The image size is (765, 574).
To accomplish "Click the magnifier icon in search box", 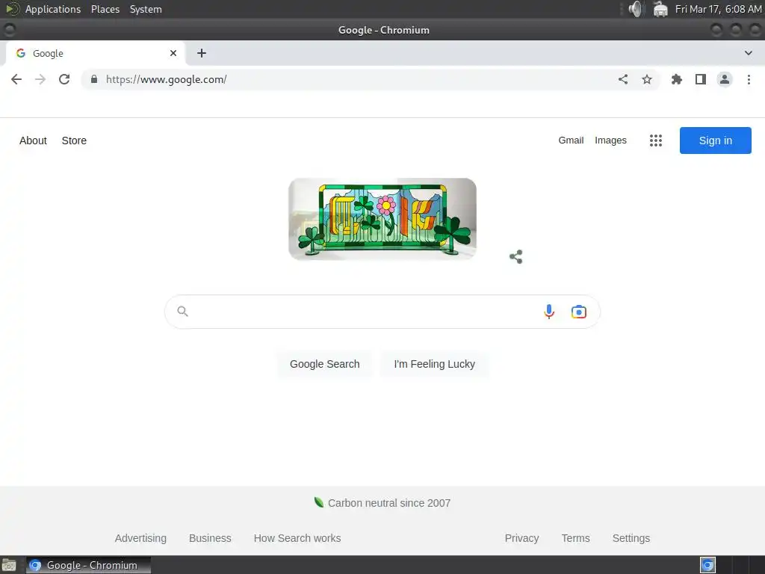I will [182, 312].
